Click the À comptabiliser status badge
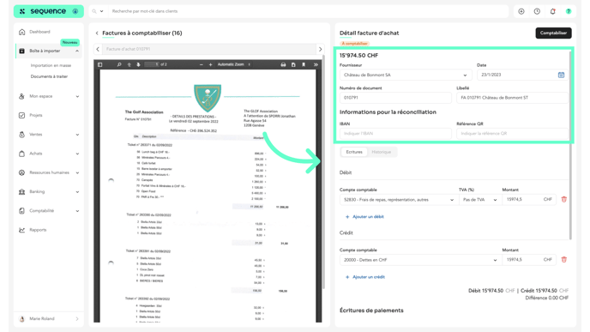 click(354, 44)
